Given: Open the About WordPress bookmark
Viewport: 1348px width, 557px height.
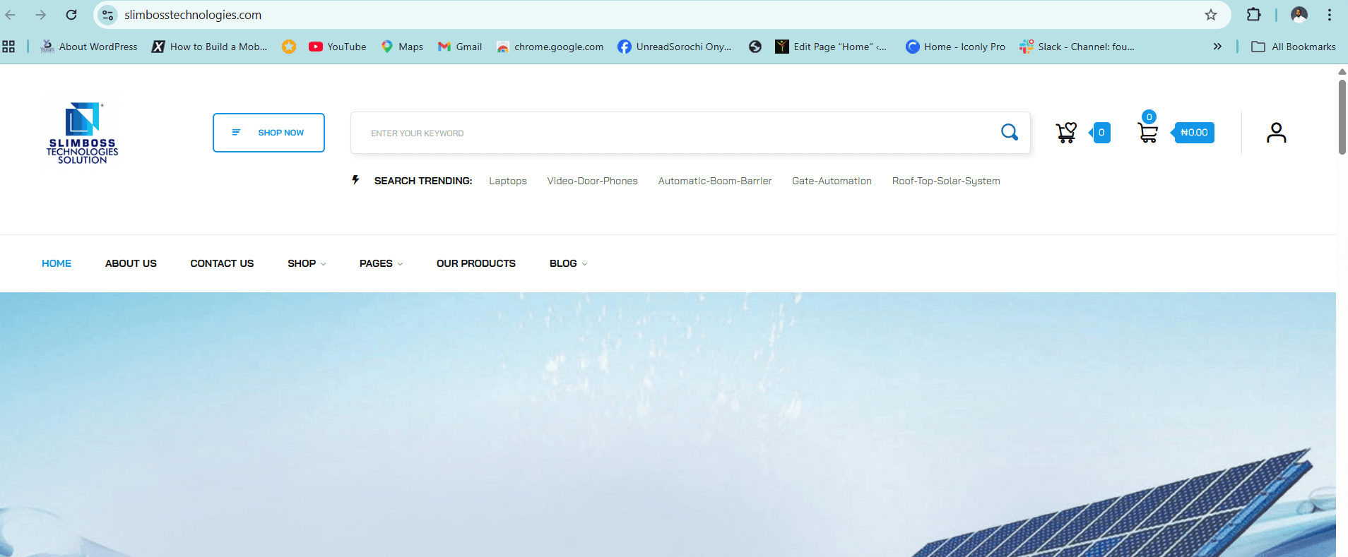Looking at the screenshot, I should [x=89, y=47].
